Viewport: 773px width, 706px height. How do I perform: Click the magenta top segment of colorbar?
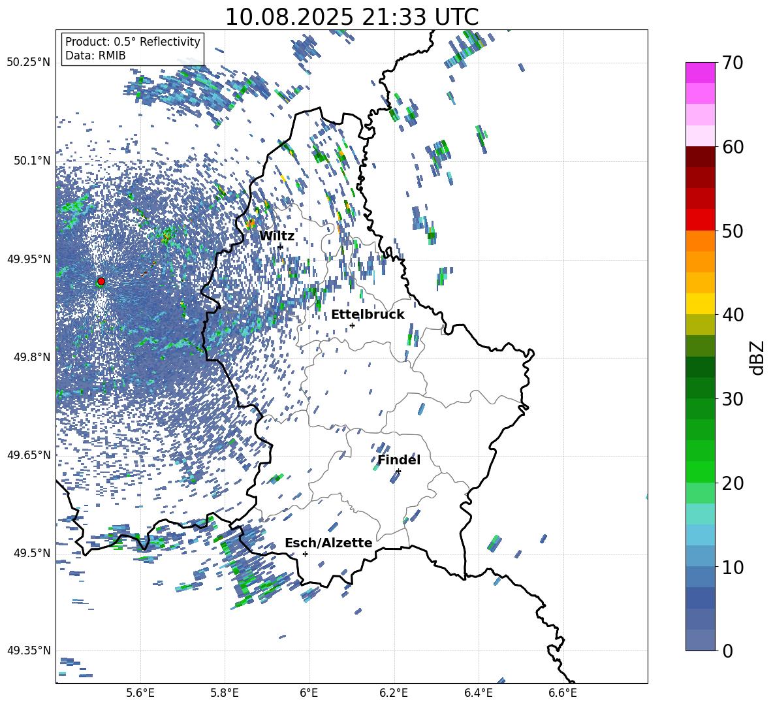(700, 72)
